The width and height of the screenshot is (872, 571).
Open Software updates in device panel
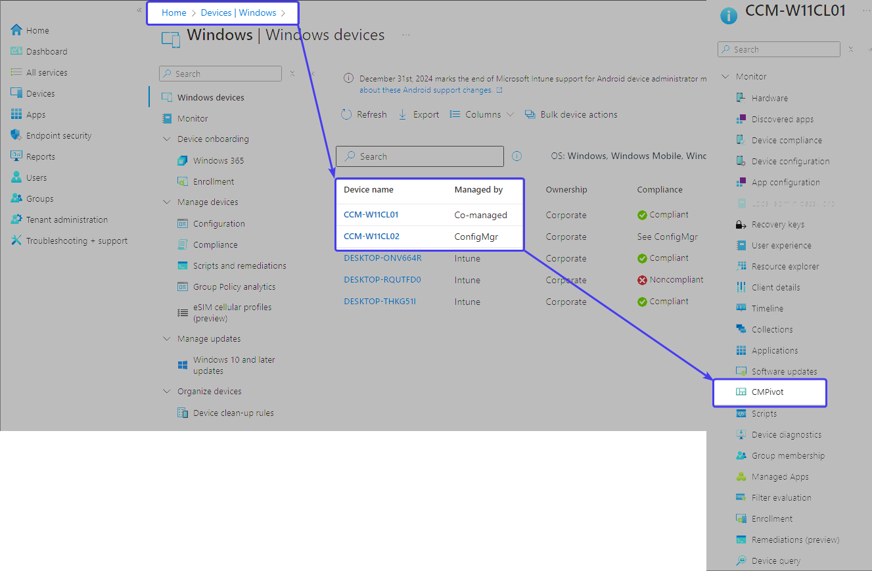click(784, 371)
